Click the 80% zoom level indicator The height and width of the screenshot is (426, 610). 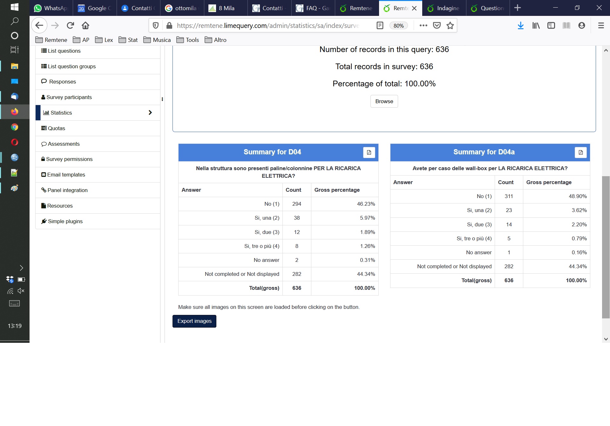[x=398, y=26]
